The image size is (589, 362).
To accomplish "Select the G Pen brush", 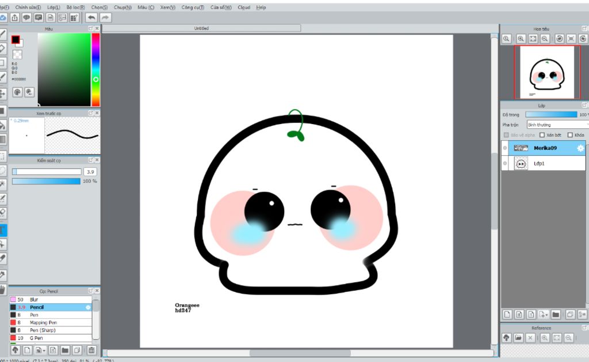I will pos(51,338).
